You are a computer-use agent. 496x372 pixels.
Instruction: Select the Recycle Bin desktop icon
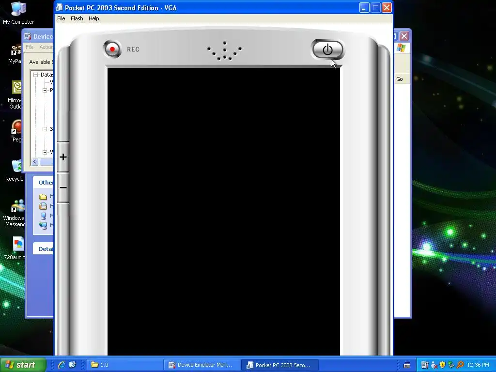pyautogui.click(x=15, y=171)
